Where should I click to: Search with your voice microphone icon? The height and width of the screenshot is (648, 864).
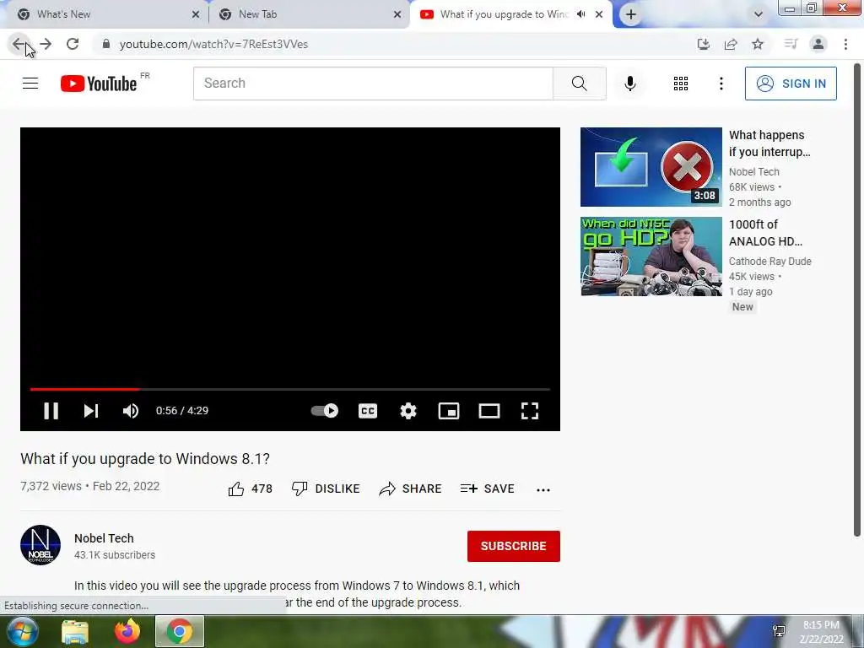point(630,84)
